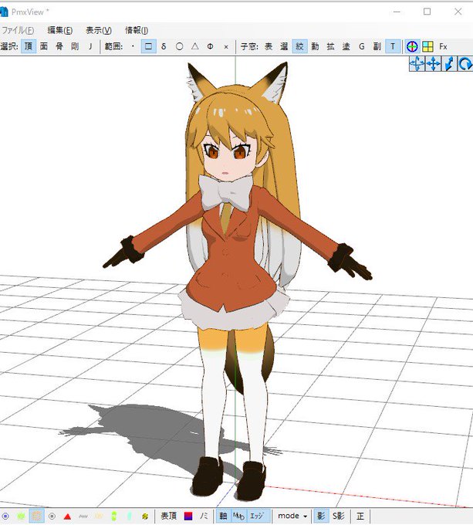Click the red-blue gradient color square
Screen dimensions: 473x525
click(188, 517)
